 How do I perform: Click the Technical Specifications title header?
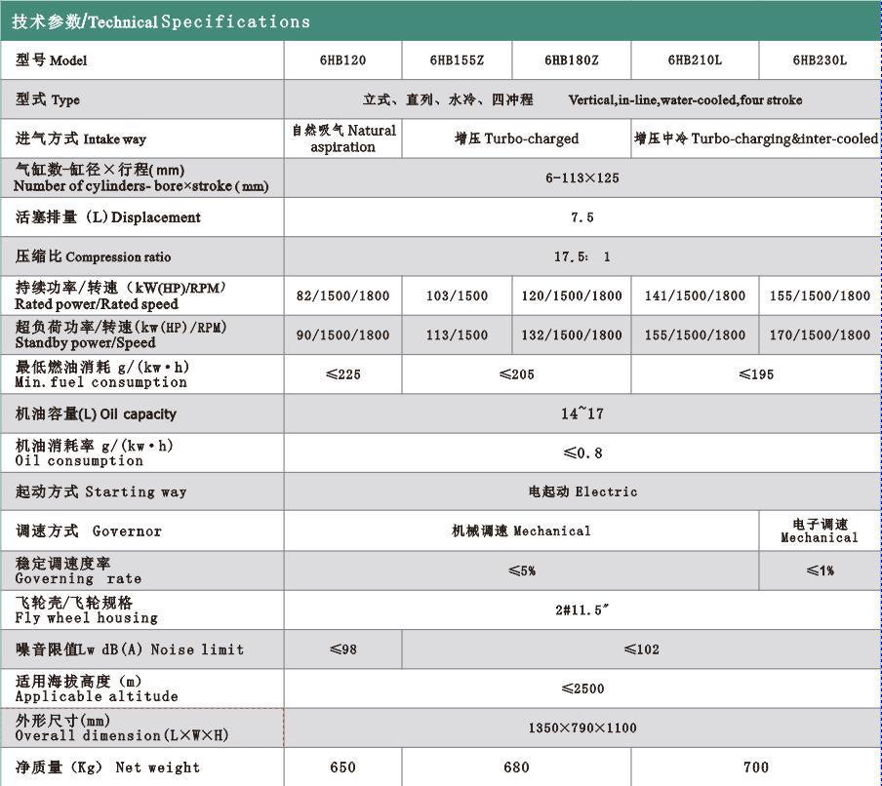point(163,20)
